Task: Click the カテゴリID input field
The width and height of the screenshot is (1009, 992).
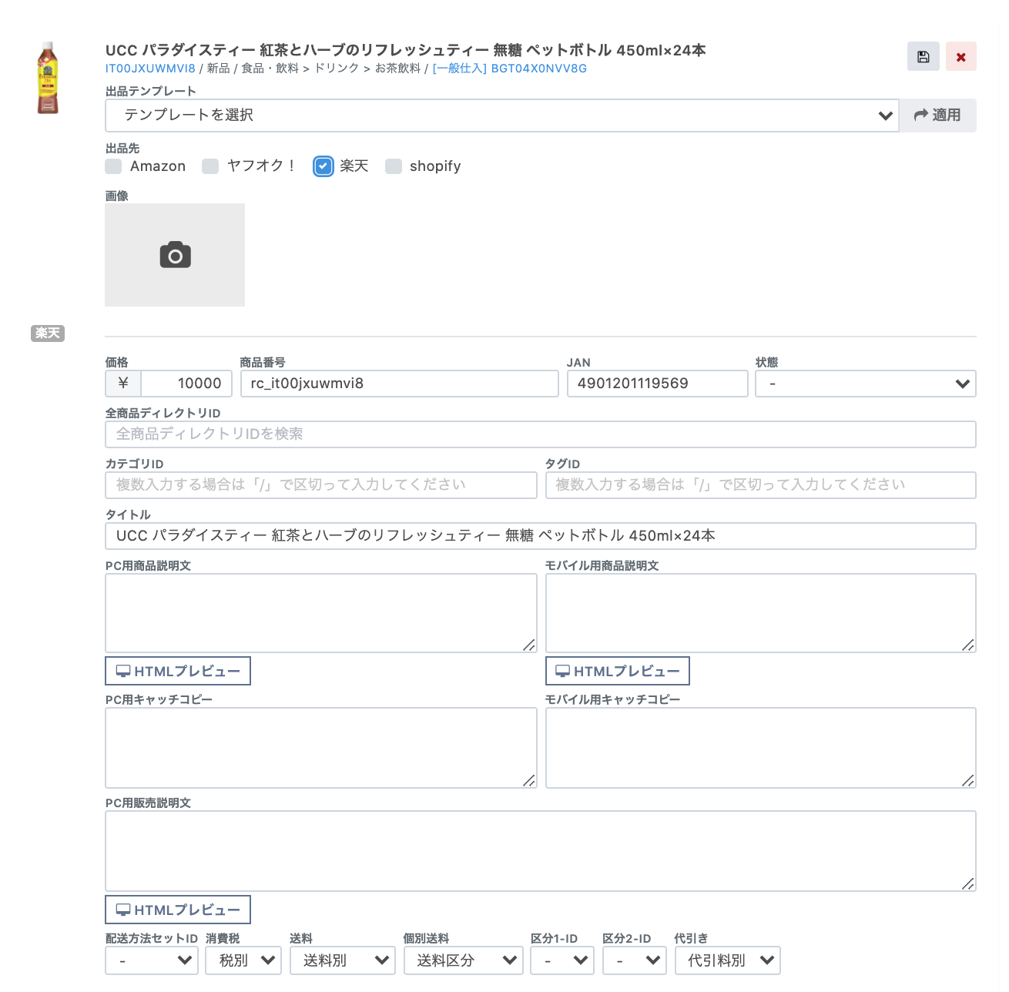Action: (x=320, y=485)
